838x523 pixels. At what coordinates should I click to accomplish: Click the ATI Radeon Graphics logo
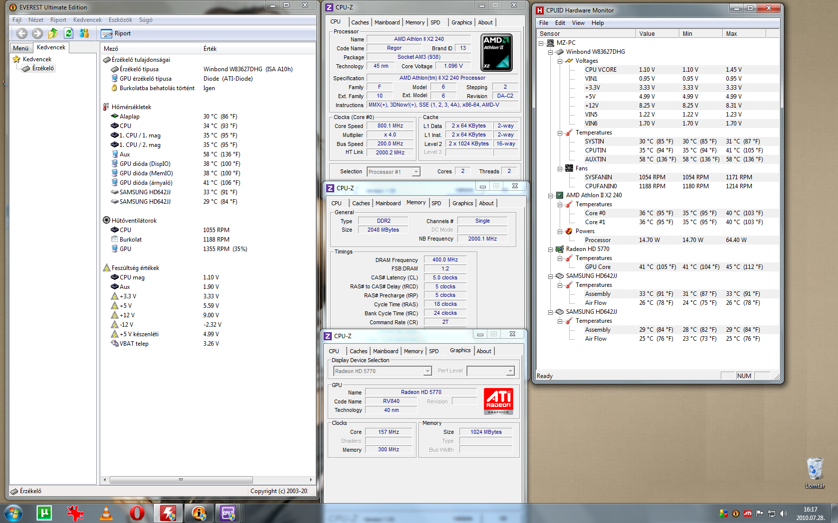tap(498, 401)
